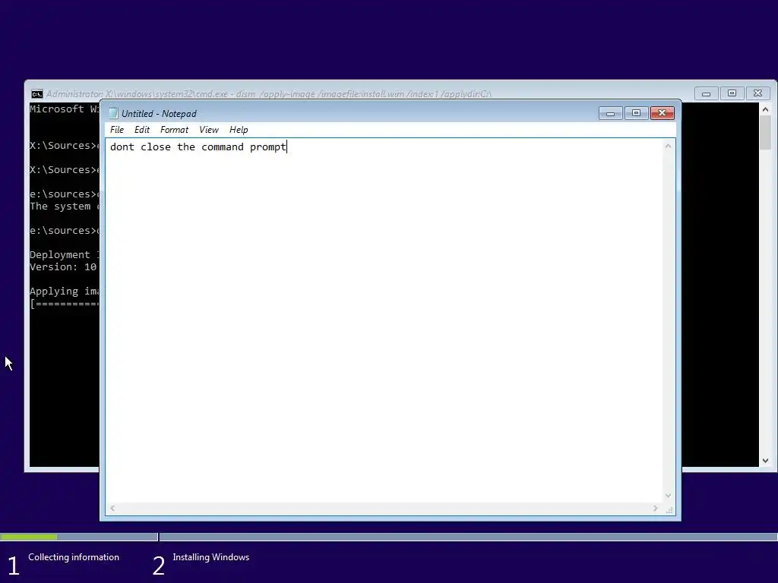Click the Notepad resize grip corner
The image size is (778, 583).
(669, 509)
